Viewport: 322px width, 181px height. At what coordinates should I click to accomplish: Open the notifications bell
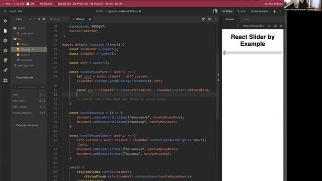[275, 11]
